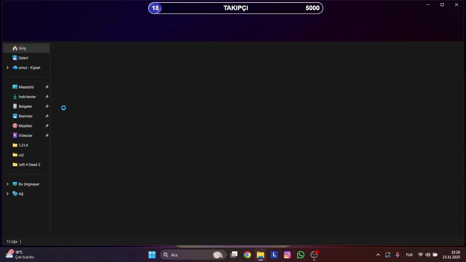Open the weather widget showing 18°C
Viewport: 466px width, 262px height.
[x=20, y=254]
